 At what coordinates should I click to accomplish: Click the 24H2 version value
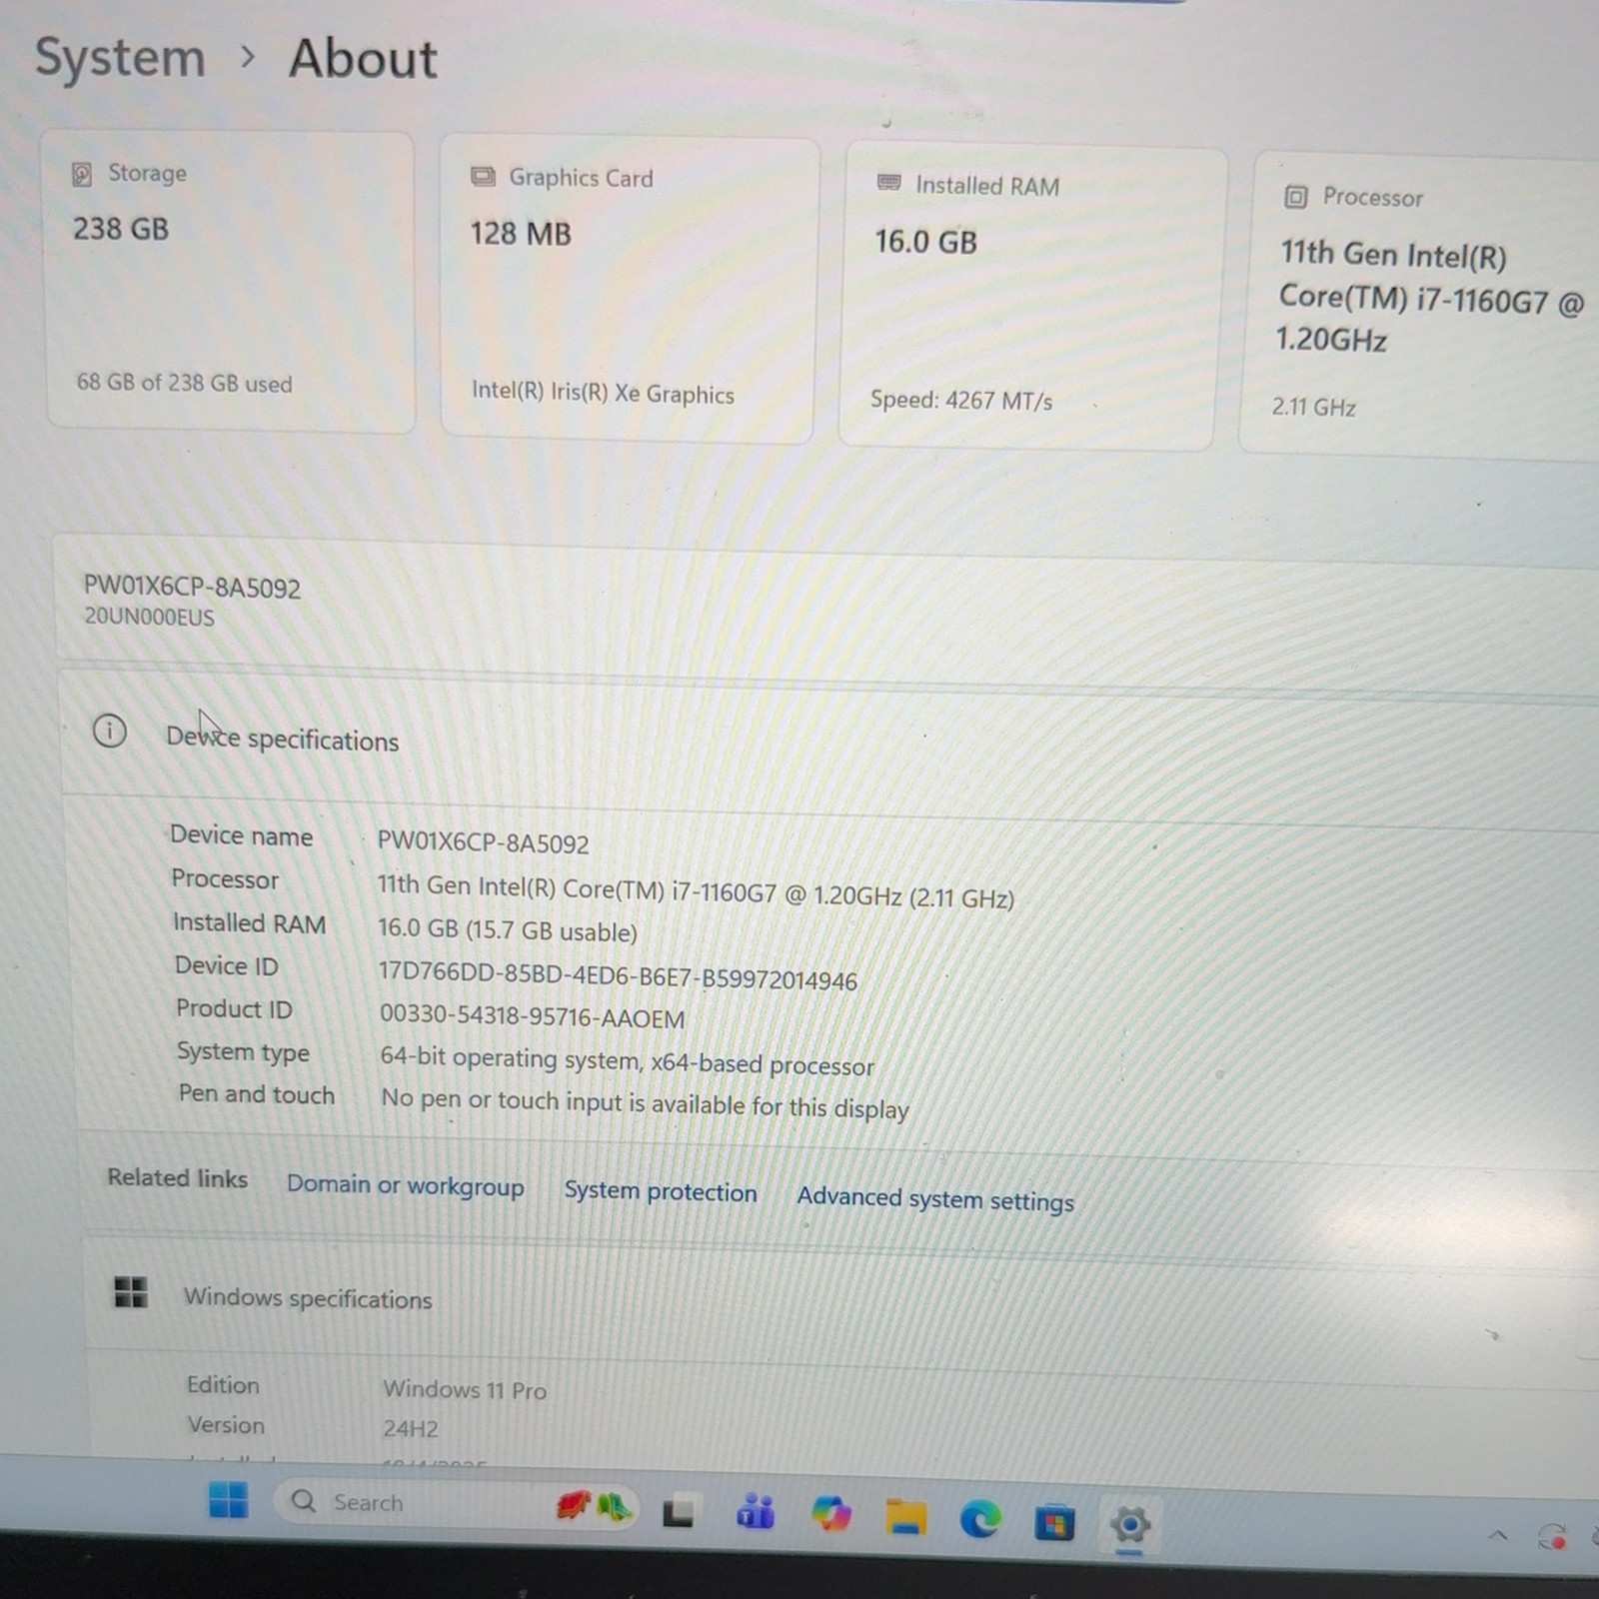point(411,1429)
